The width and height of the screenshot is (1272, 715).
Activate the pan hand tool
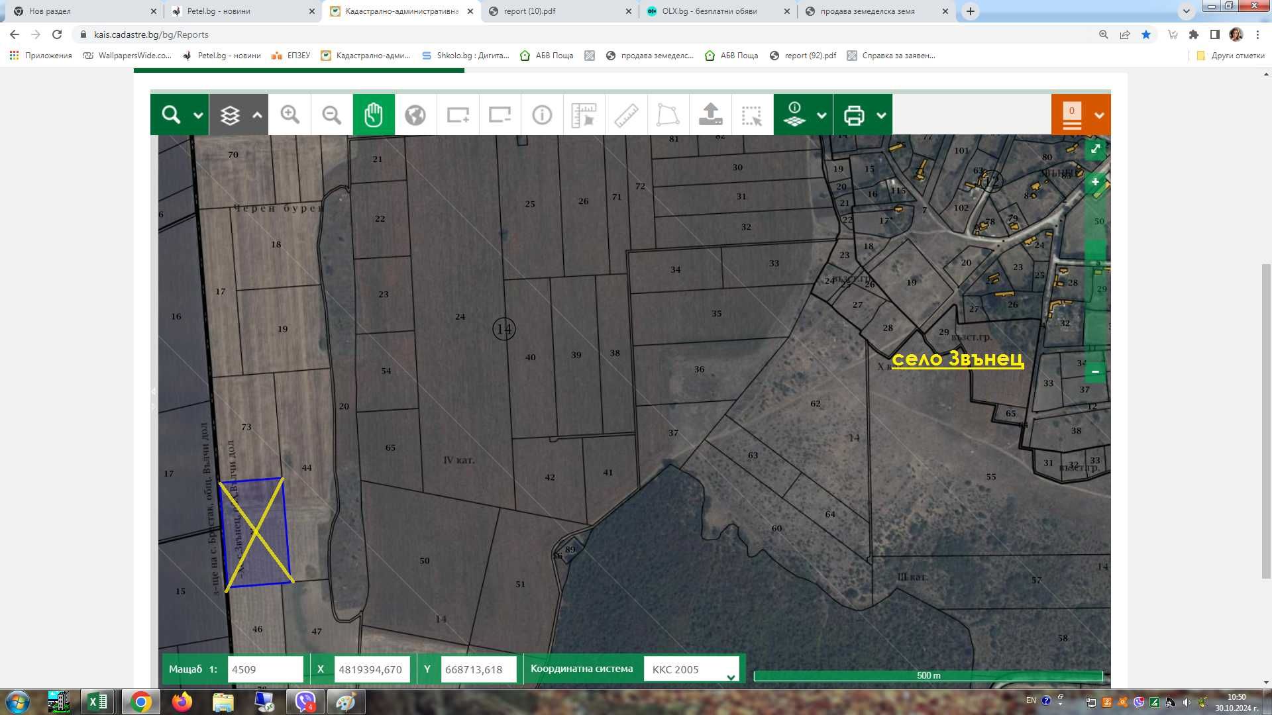click(374, 115)
